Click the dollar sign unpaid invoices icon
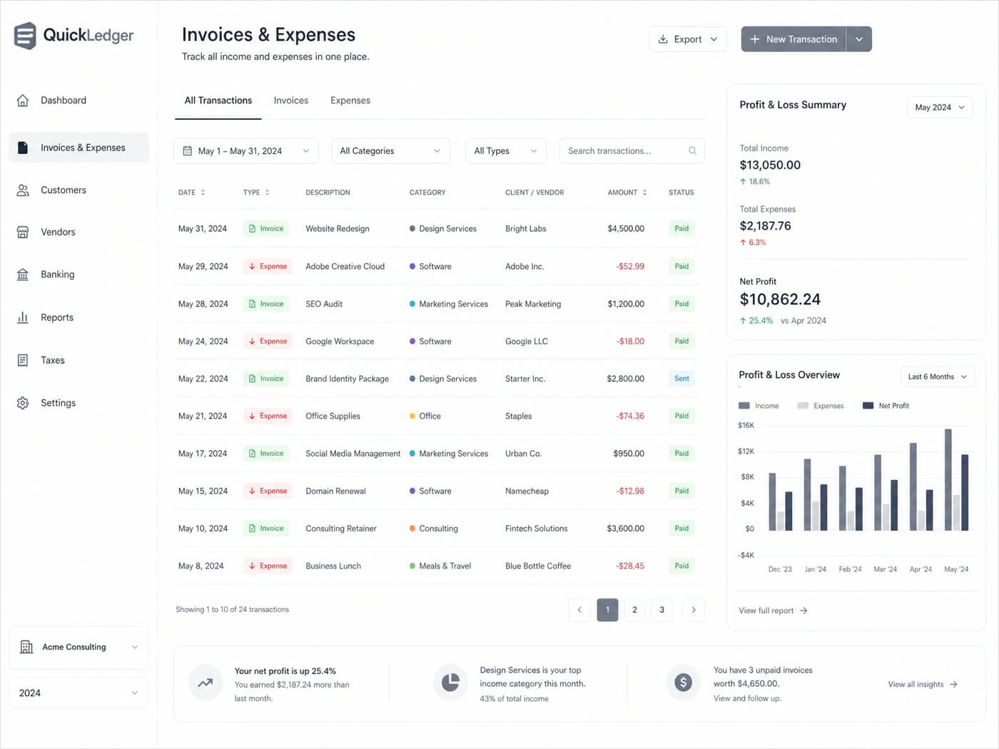 684,683
